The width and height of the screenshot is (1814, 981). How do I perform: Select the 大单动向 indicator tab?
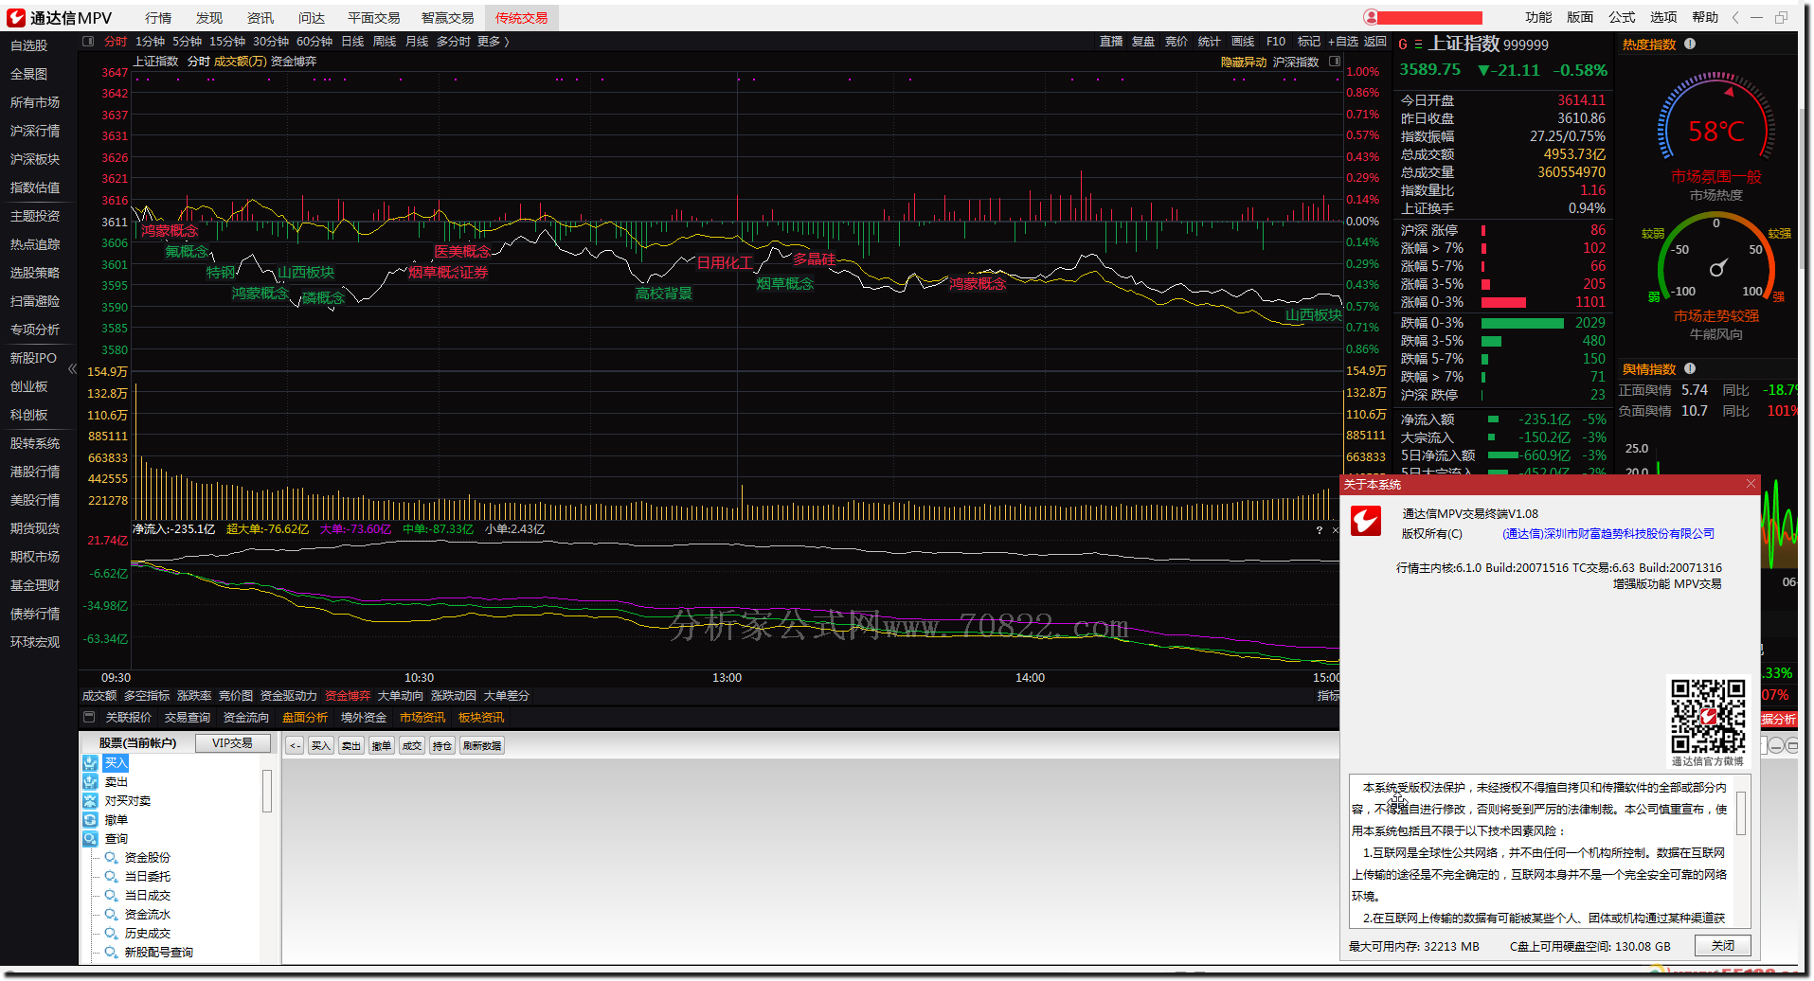click(x=400, y=696)
